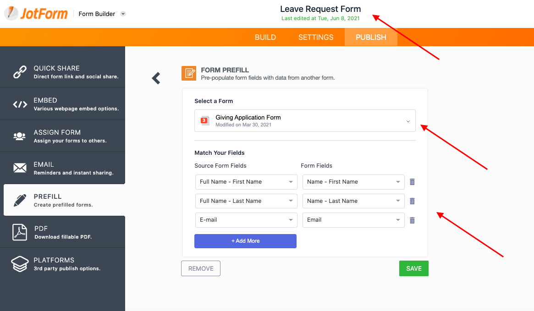Viewport: 534px width, 311px height.
Task: Delete the Full Name - First Name mapping row
Action: (412, 182)
